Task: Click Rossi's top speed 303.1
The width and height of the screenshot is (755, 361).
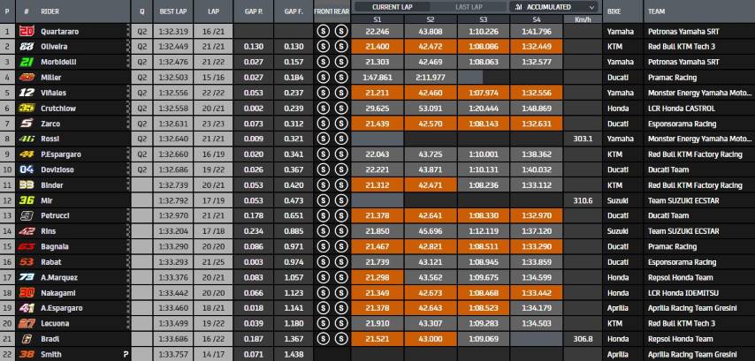Action: [583, 139]
